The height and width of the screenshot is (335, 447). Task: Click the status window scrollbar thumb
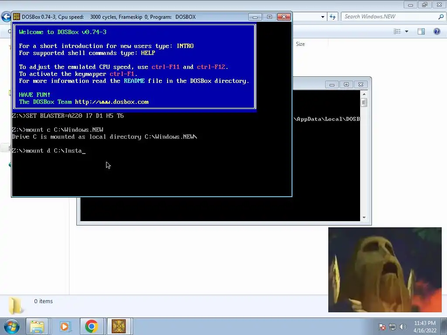pos(364,102)
